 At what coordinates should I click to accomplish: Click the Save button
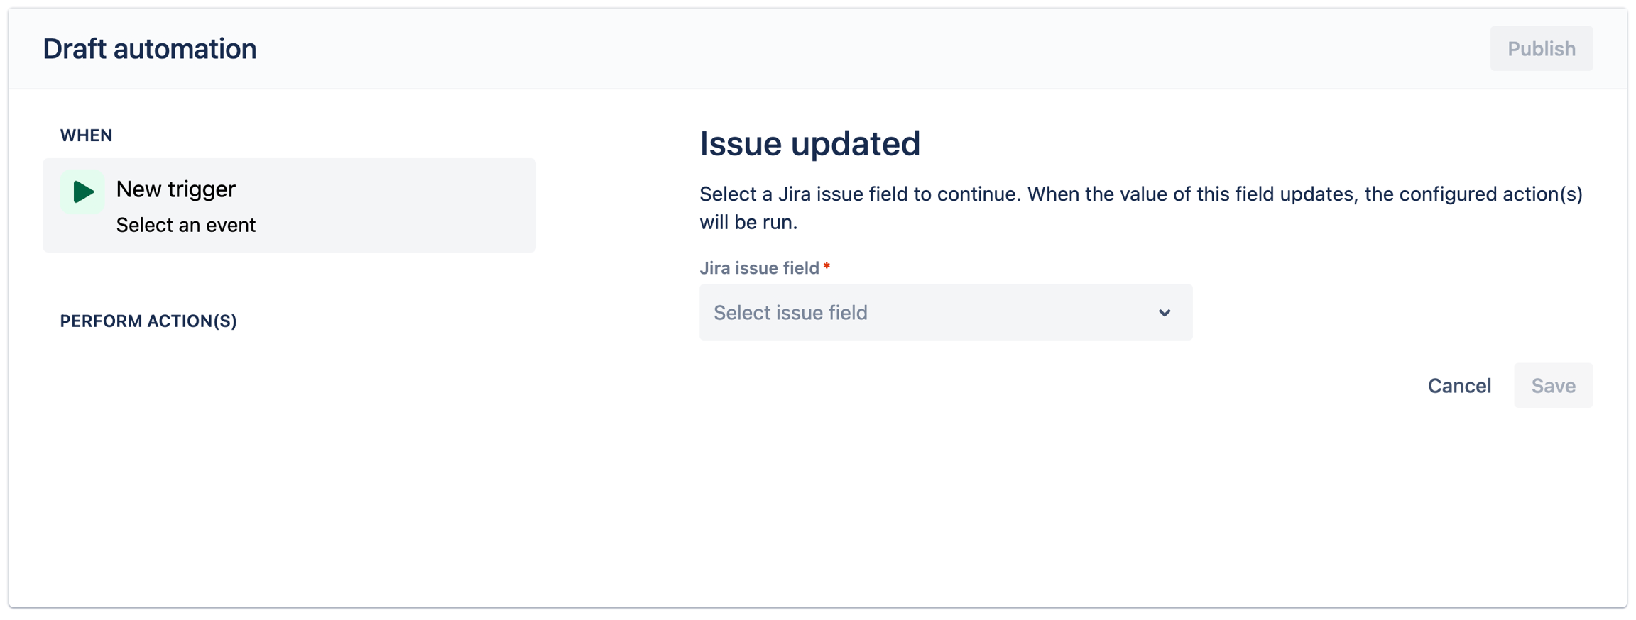tap(1553, 386)
